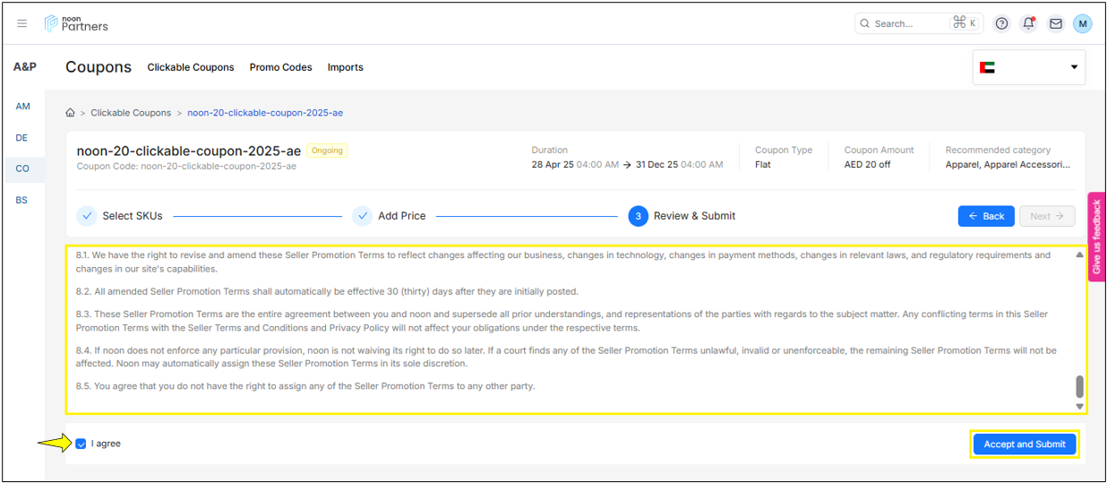The height and width of the screenshot is (483, 1107).
Task: Open the help question mark icon
Action: (1001, 23)
